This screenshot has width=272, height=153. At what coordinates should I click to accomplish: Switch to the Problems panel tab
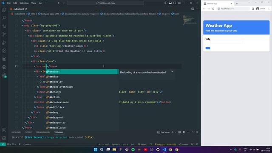pyautogui.click(x=16, y=132)
